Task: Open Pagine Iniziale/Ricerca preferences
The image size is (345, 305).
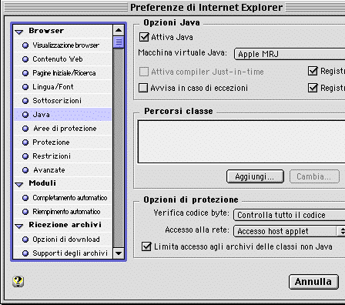Action: click(x=63, y=73)
